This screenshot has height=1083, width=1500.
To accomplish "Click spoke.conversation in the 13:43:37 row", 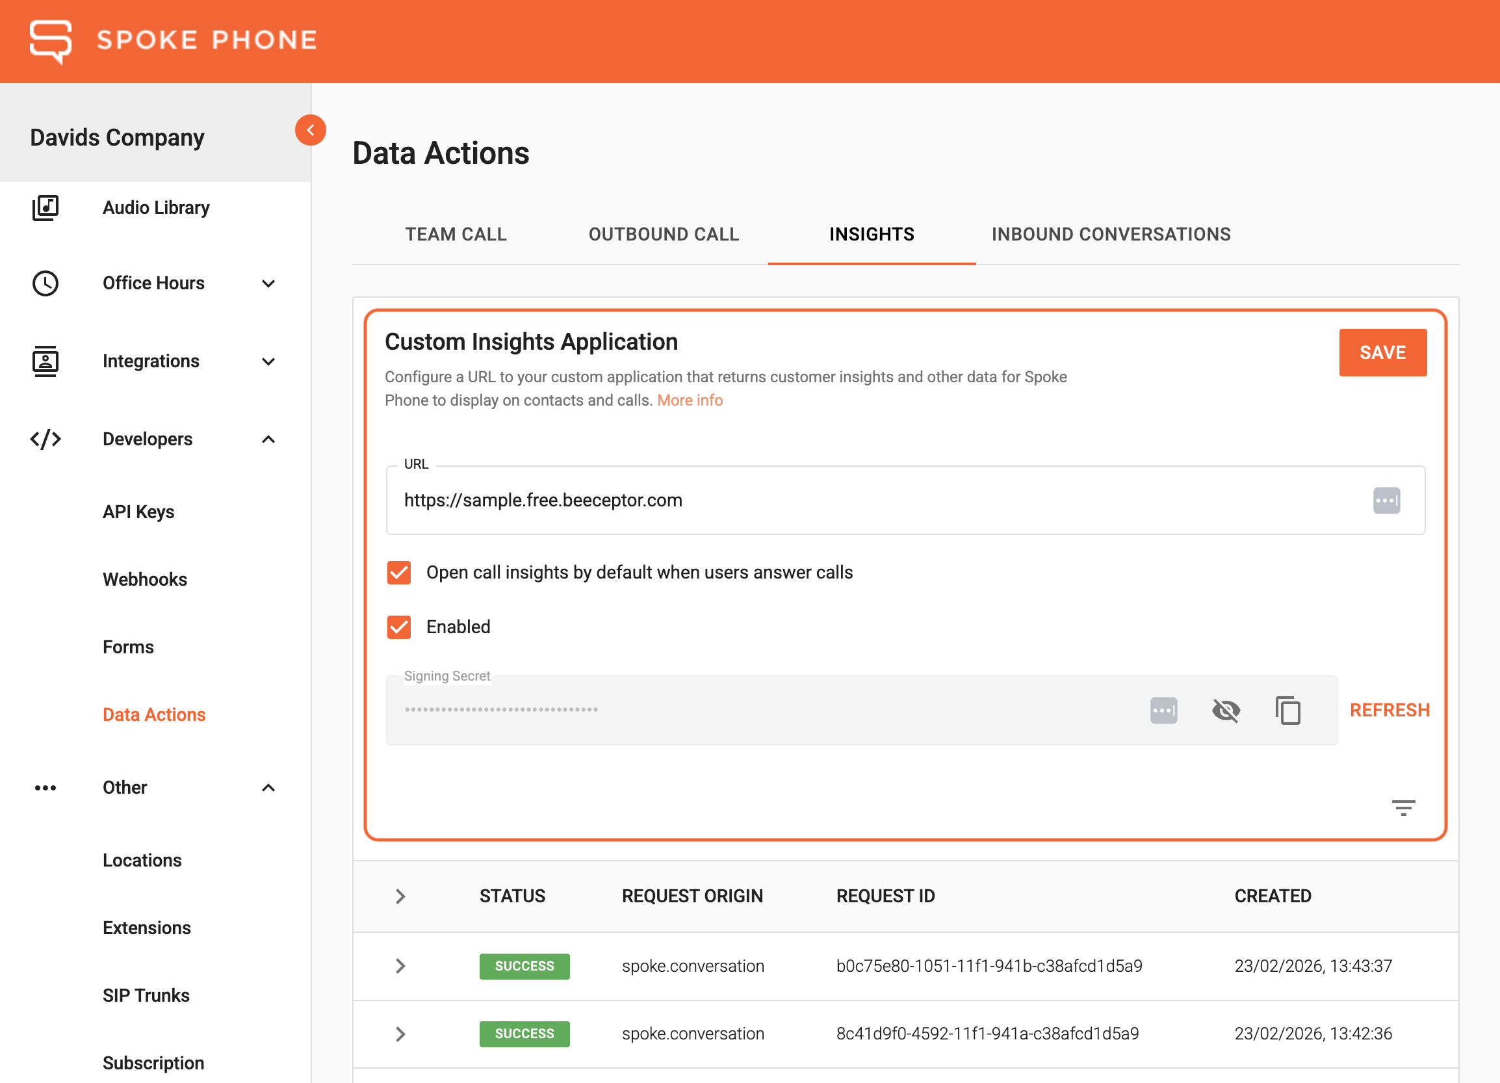I will pos(692,966).
